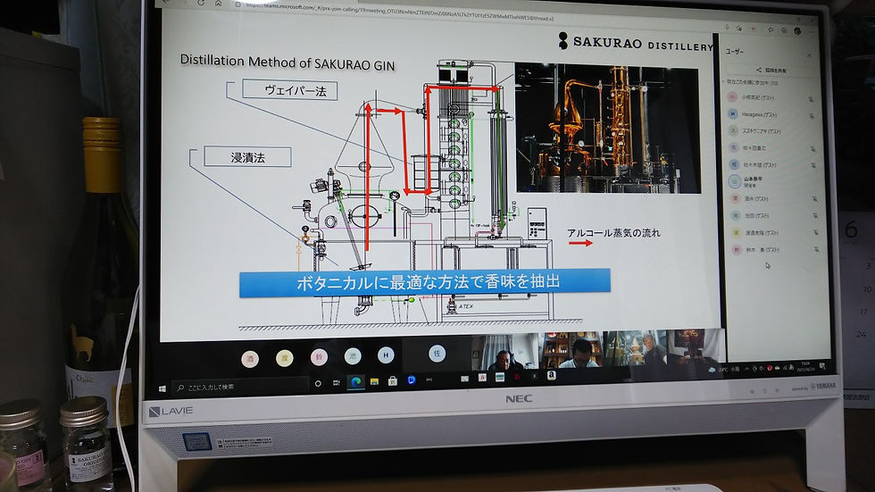Open the Windows Start menu
Image resolution: width=875 pixels, height=492 pixels.
[162, 388]
